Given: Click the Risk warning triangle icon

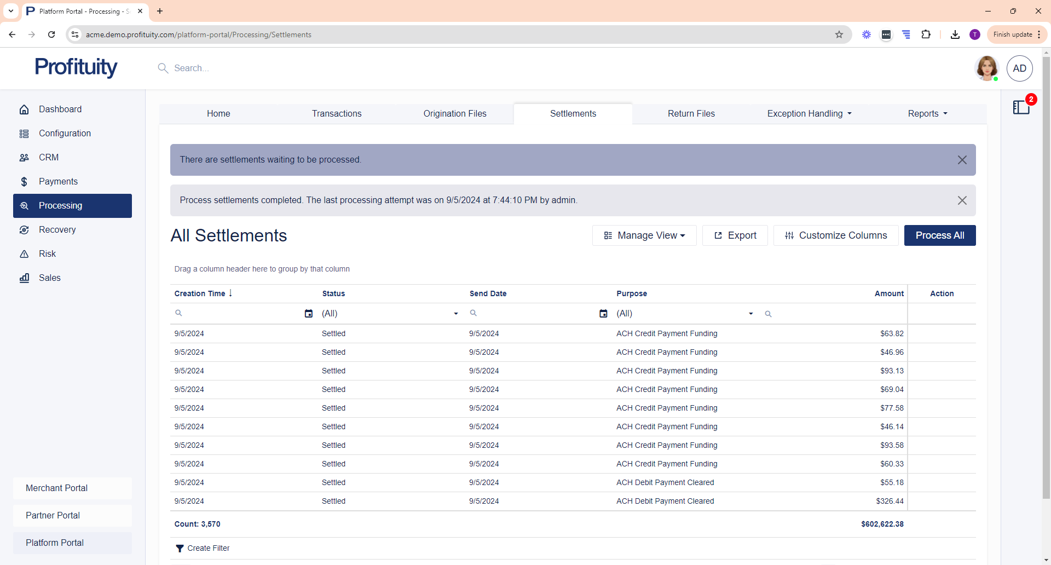Looking at the screenshot, I should pos(24,254).
